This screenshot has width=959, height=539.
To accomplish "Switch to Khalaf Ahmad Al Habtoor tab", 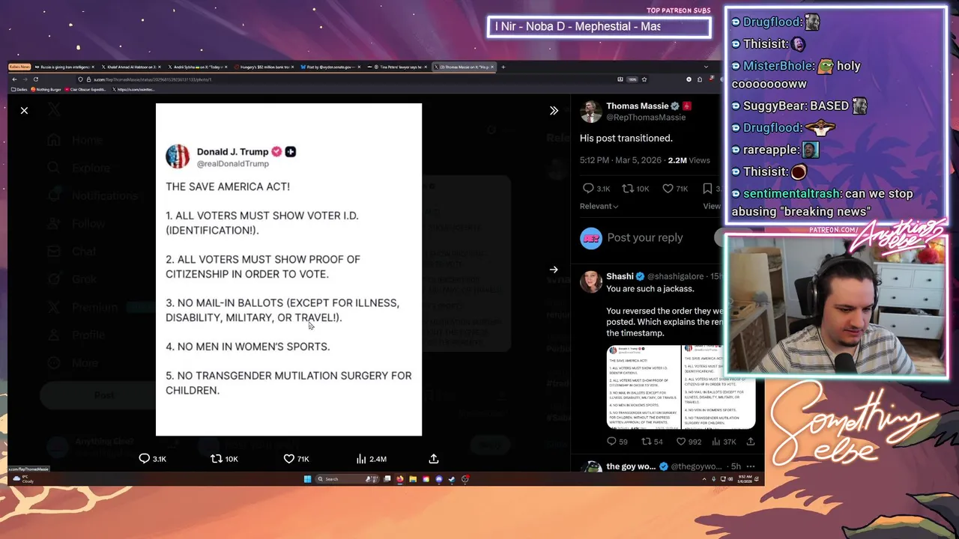I will pos(131,67).
